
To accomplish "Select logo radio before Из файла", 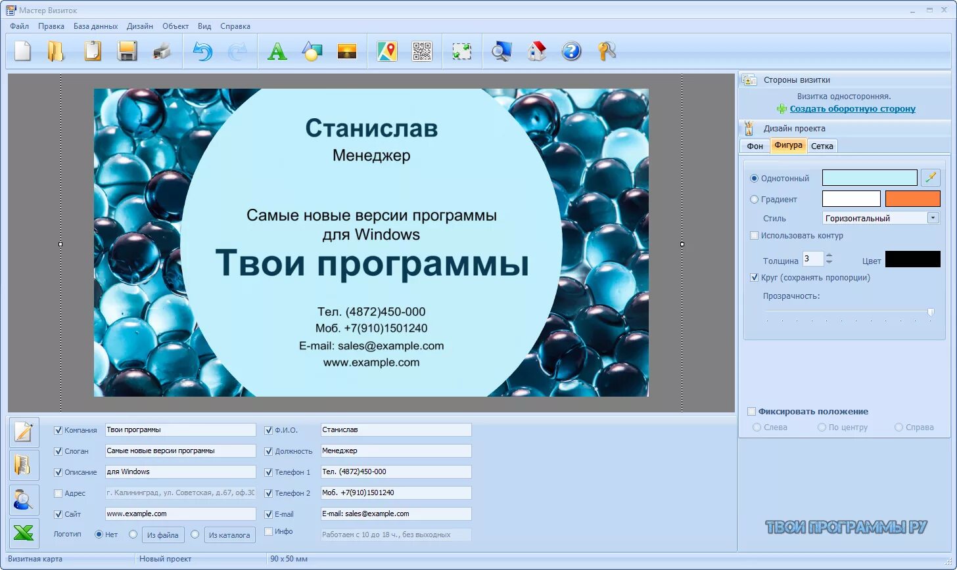I will 133,535.
